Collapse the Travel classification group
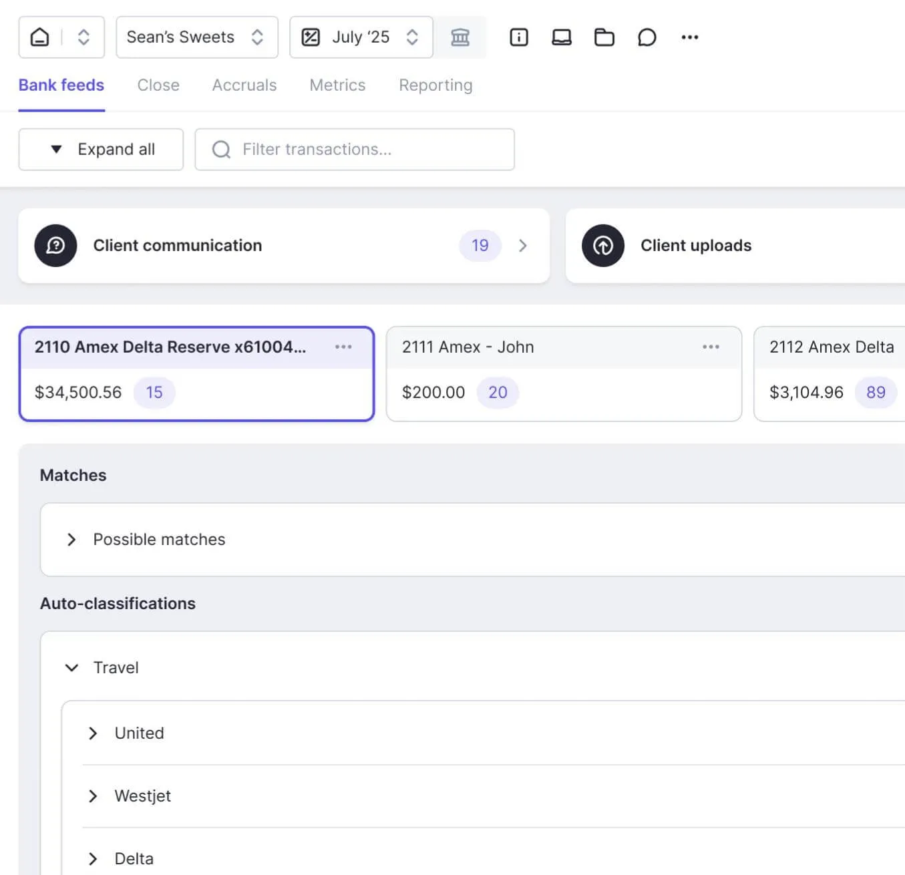905x875 pixels. (71, 667)
